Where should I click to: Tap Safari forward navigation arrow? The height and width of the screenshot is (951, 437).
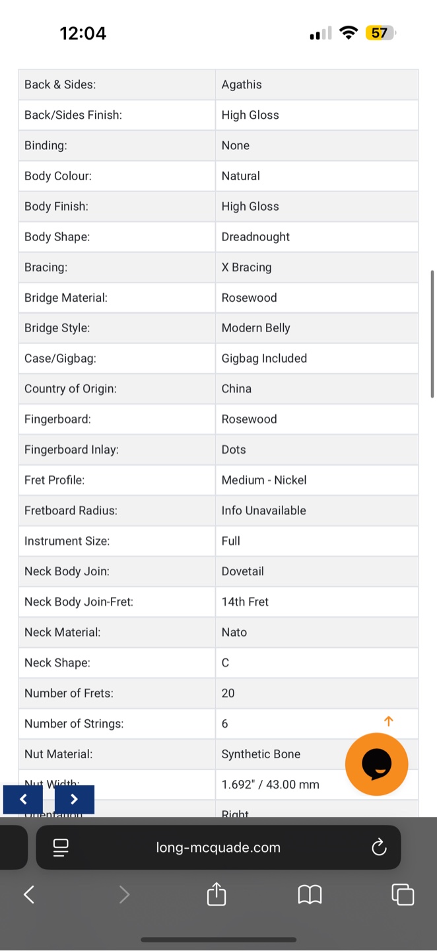click(x=124, y=895)
